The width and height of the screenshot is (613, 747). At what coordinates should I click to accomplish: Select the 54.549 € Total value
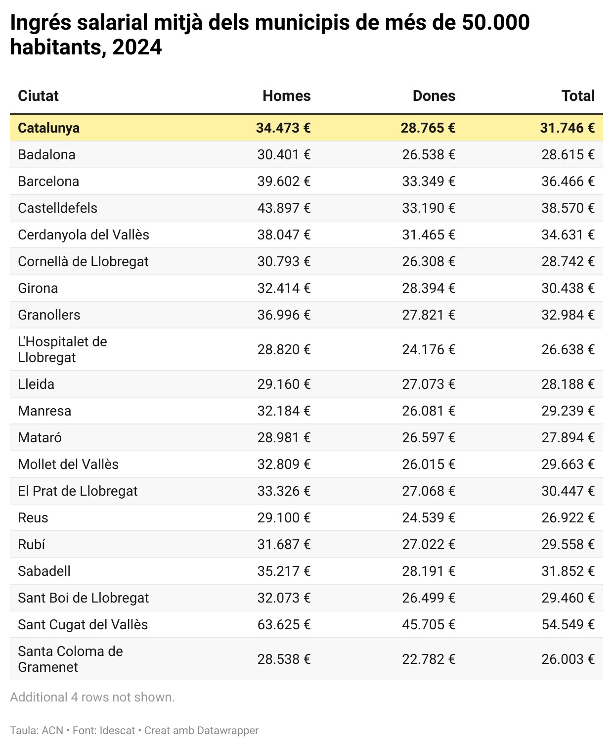568,625
